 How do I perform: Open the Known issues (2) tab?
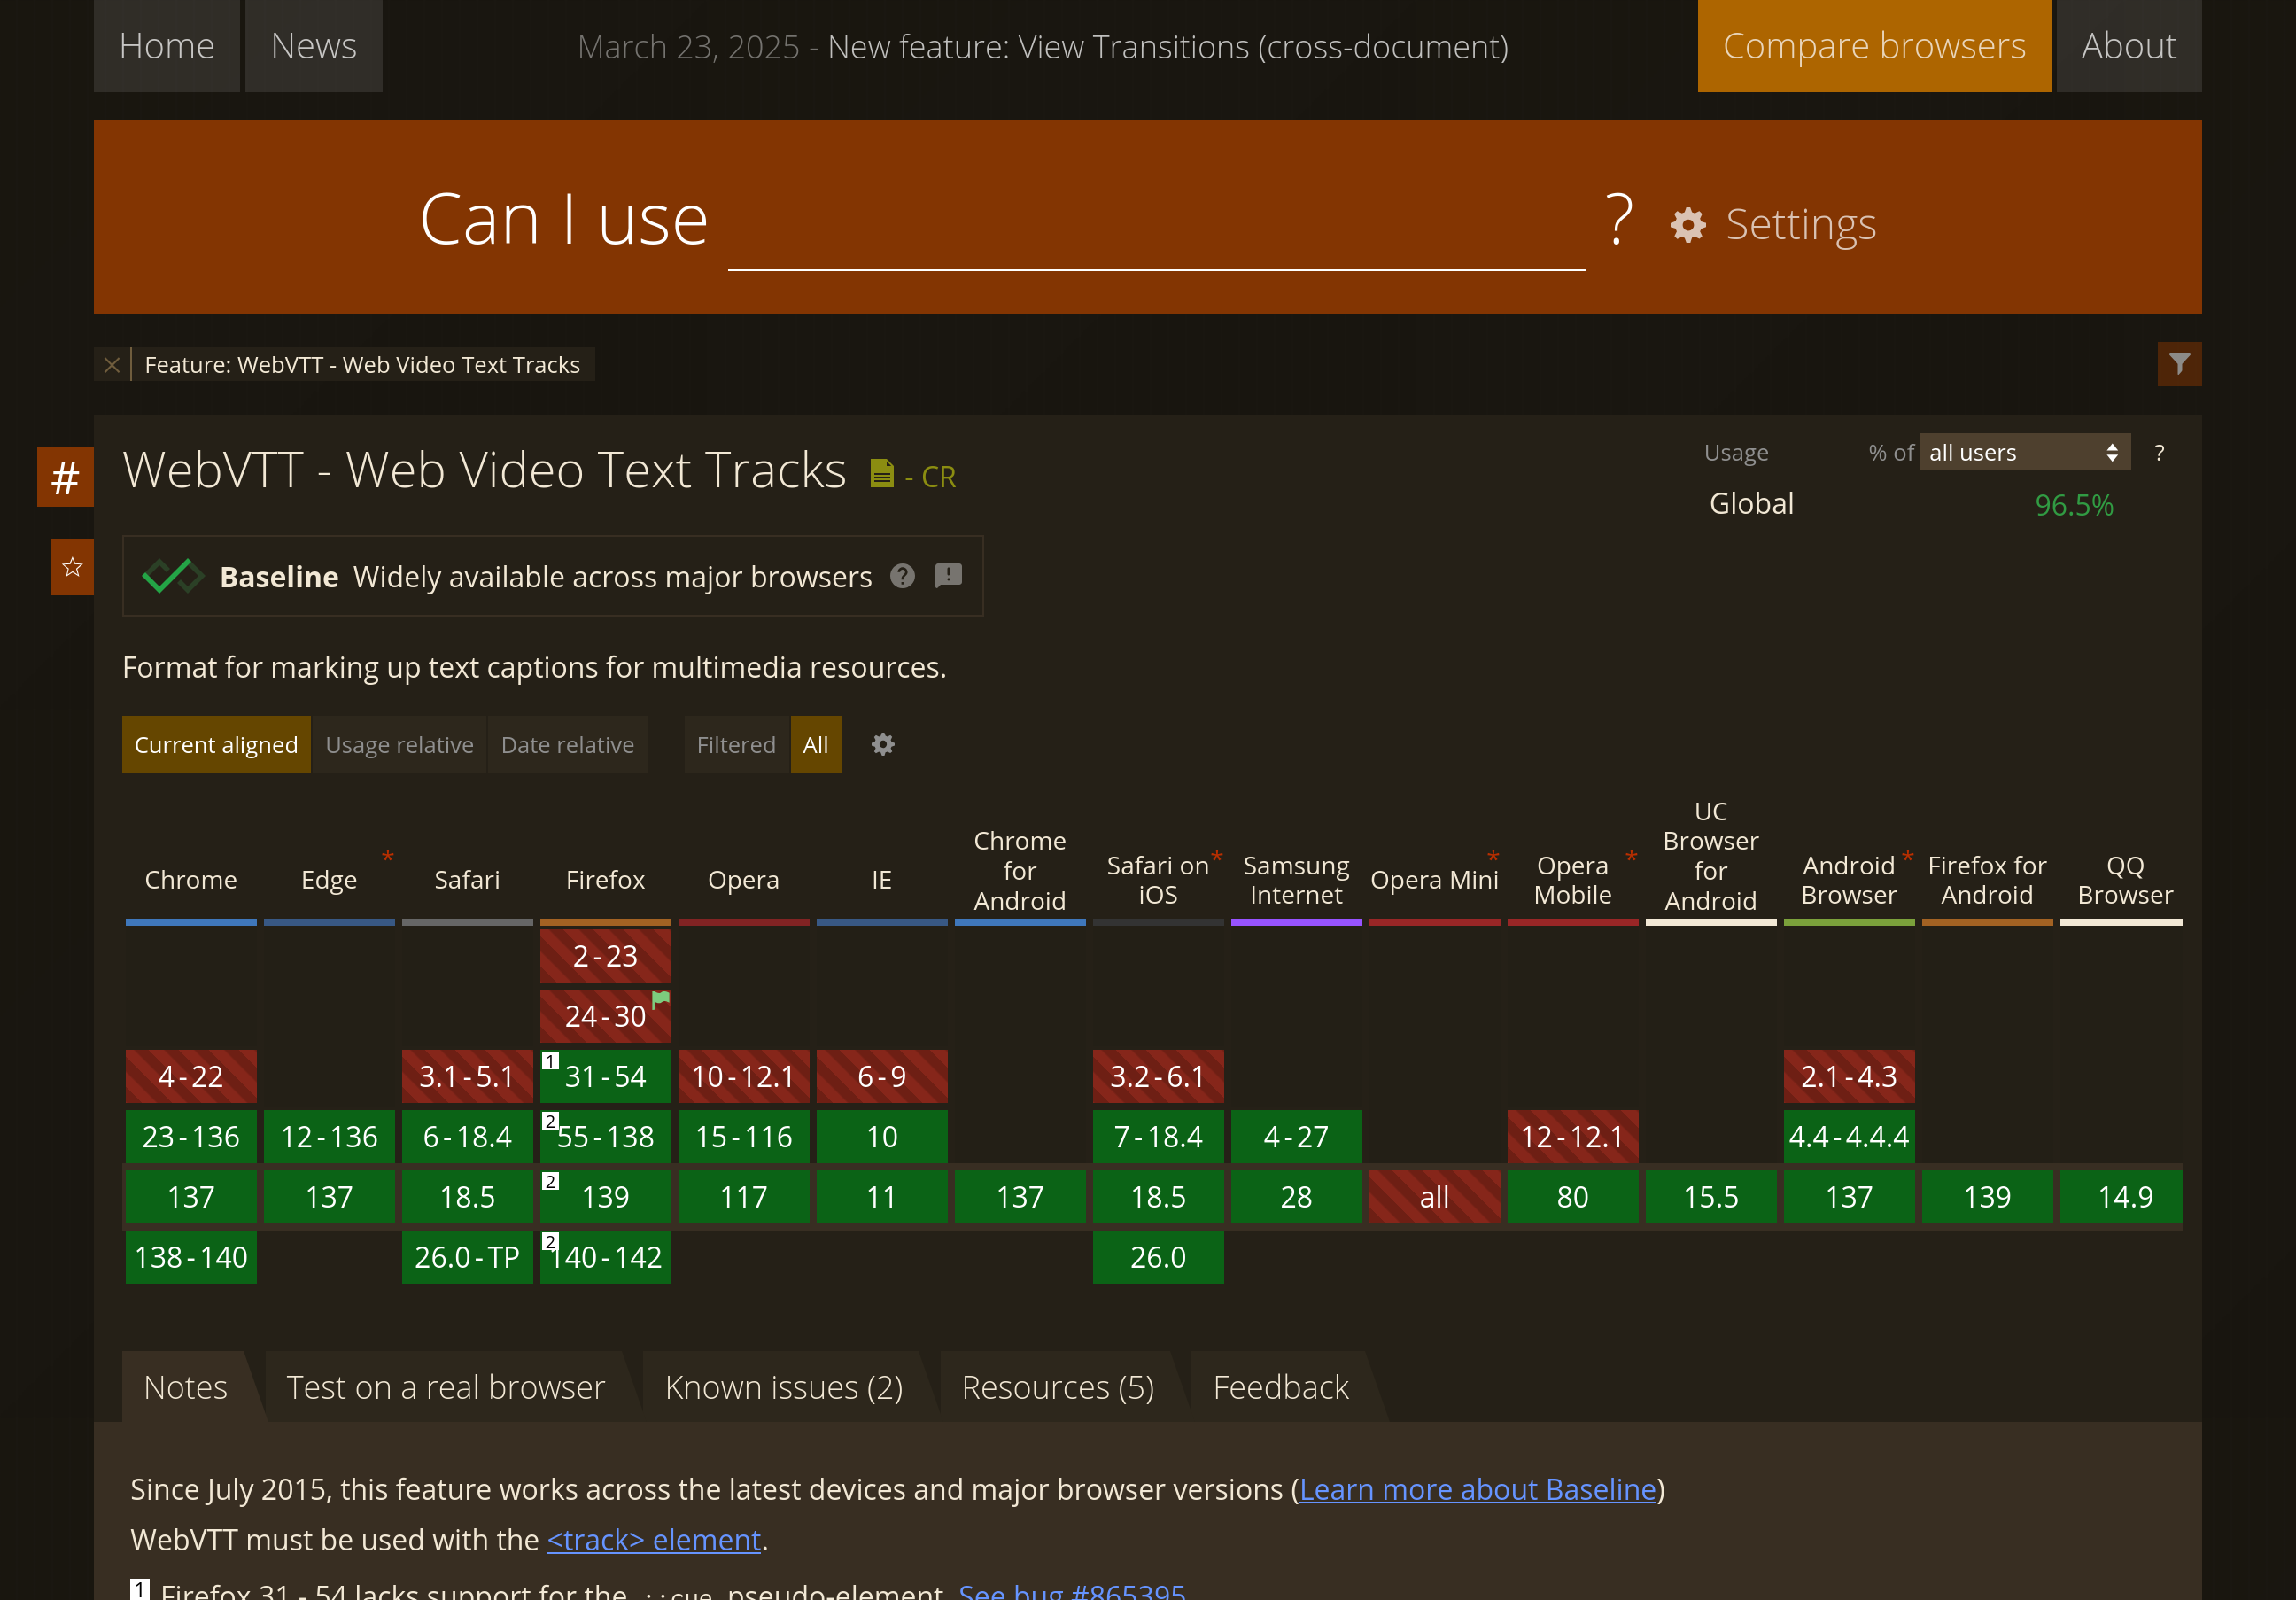(783, 1388)
